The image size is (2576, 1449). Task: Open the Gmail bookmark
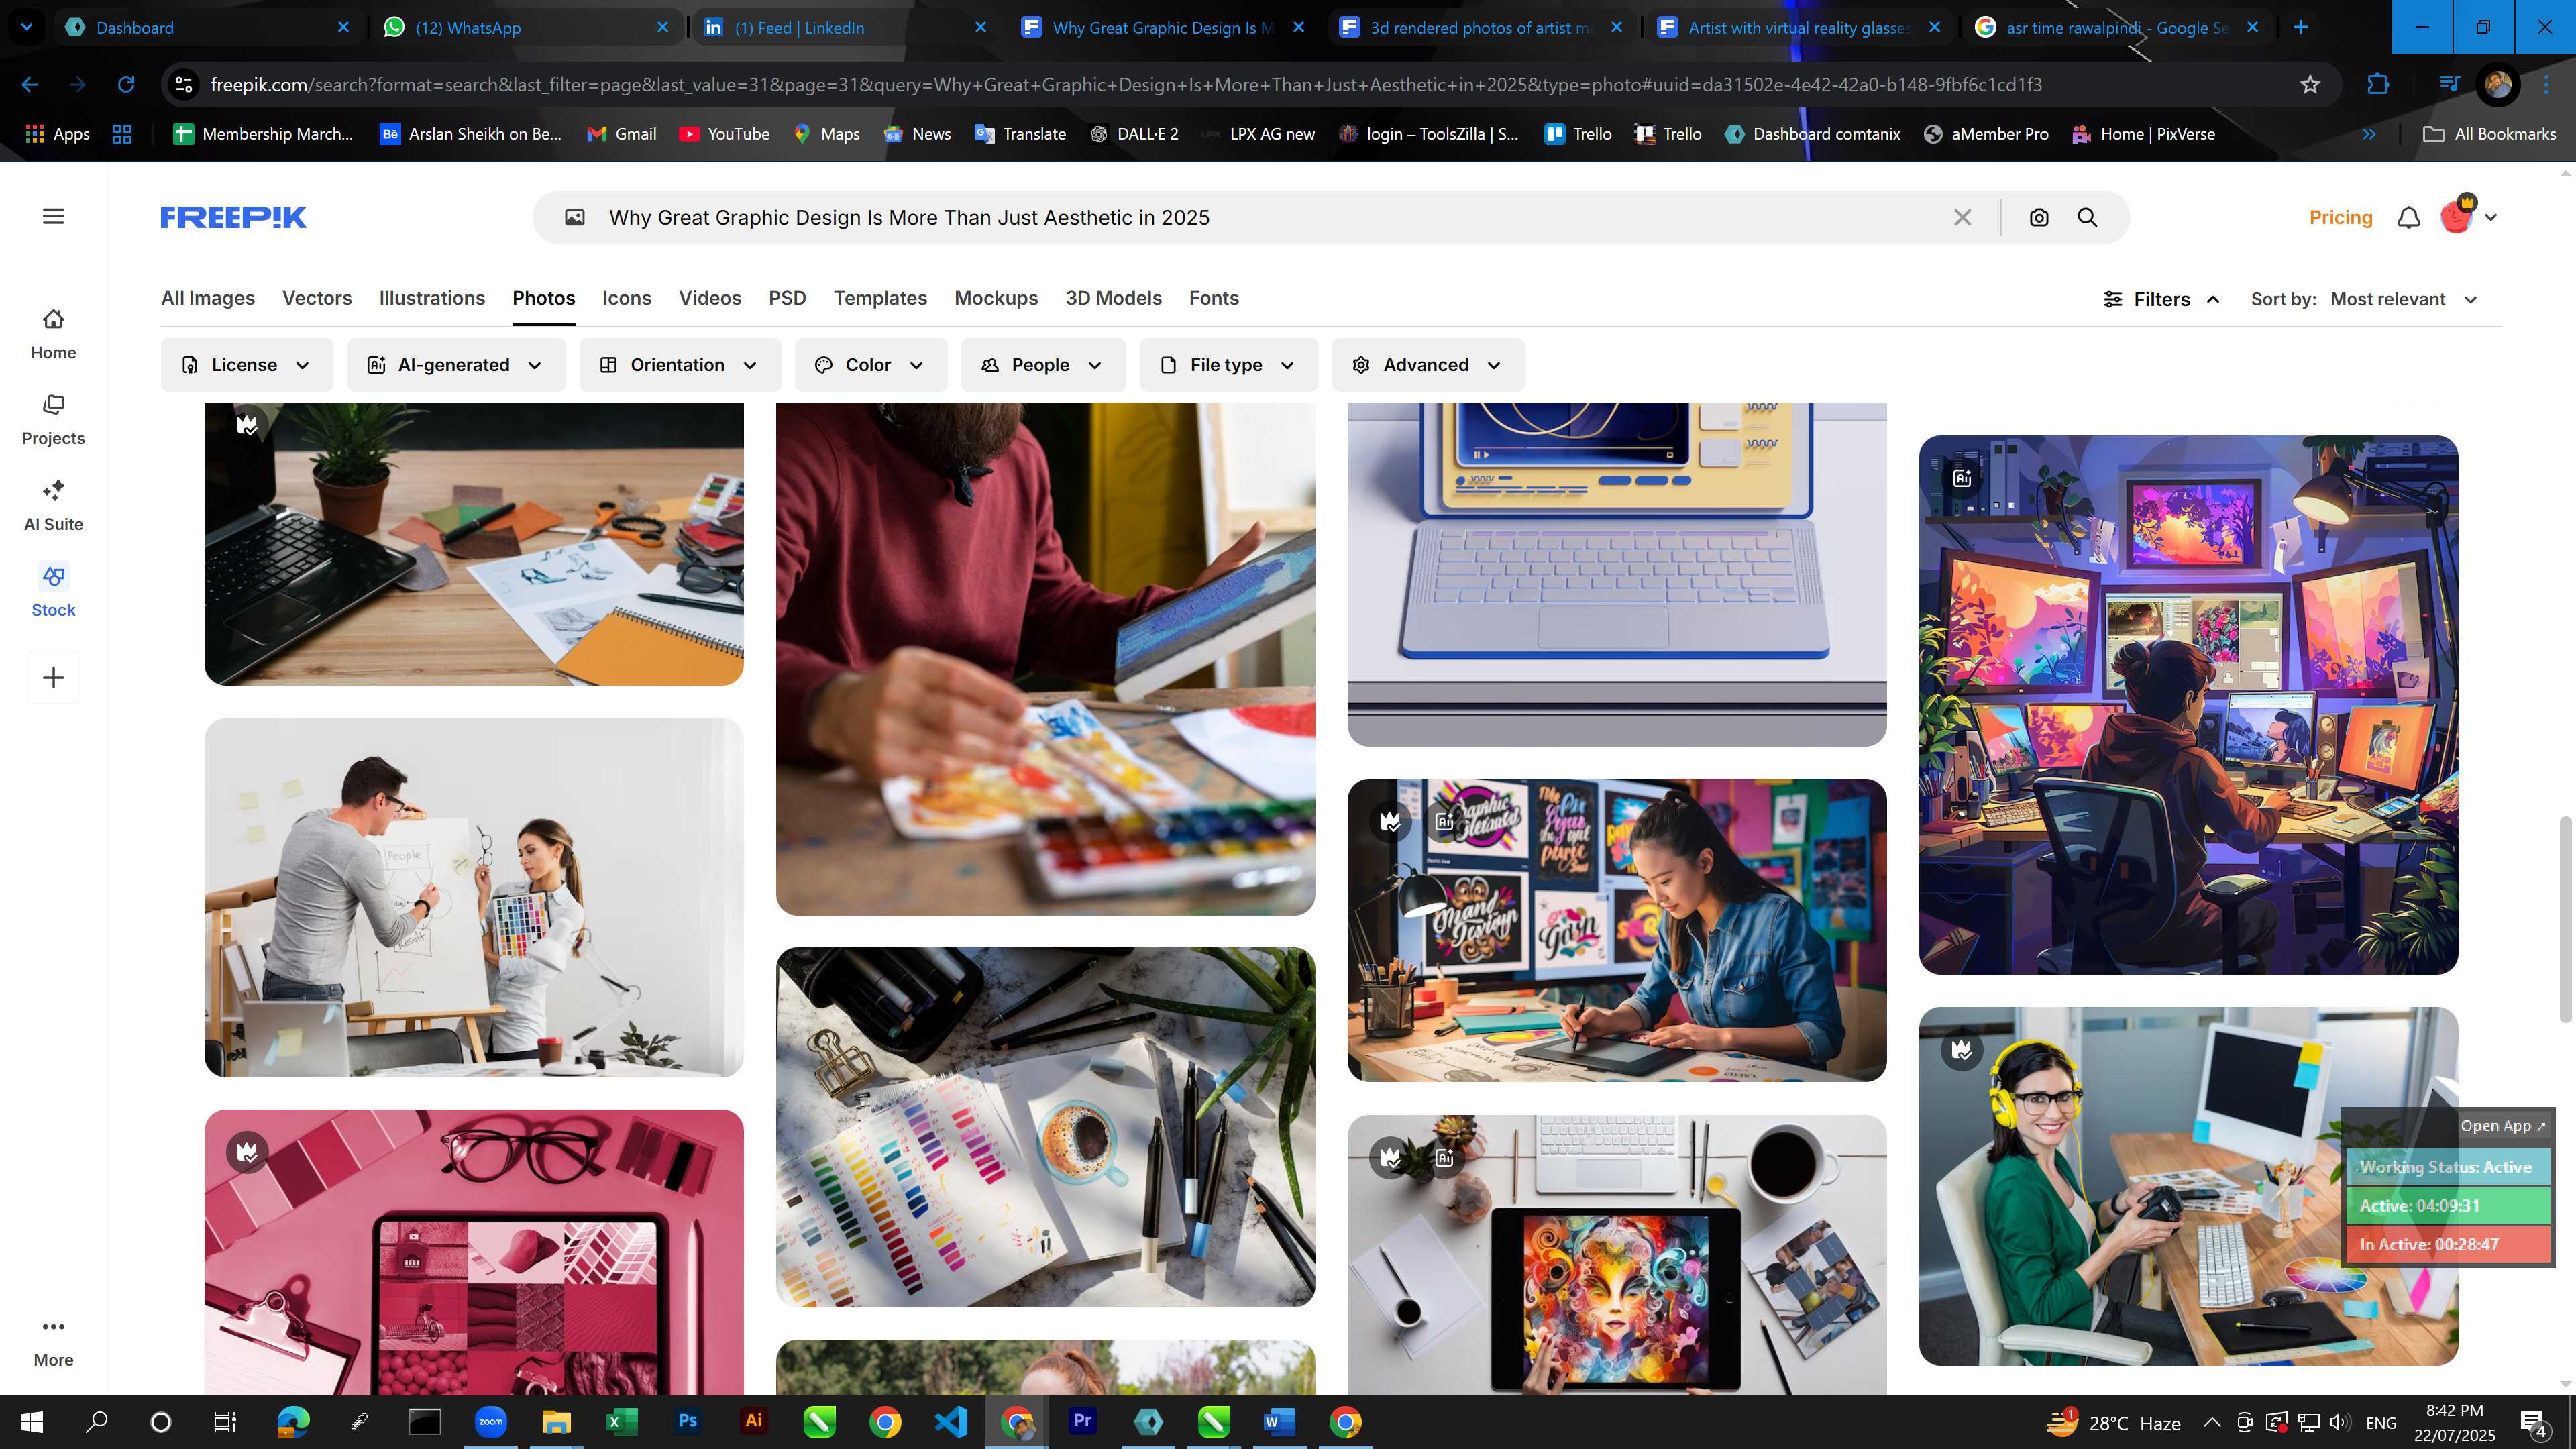(621, 134)
